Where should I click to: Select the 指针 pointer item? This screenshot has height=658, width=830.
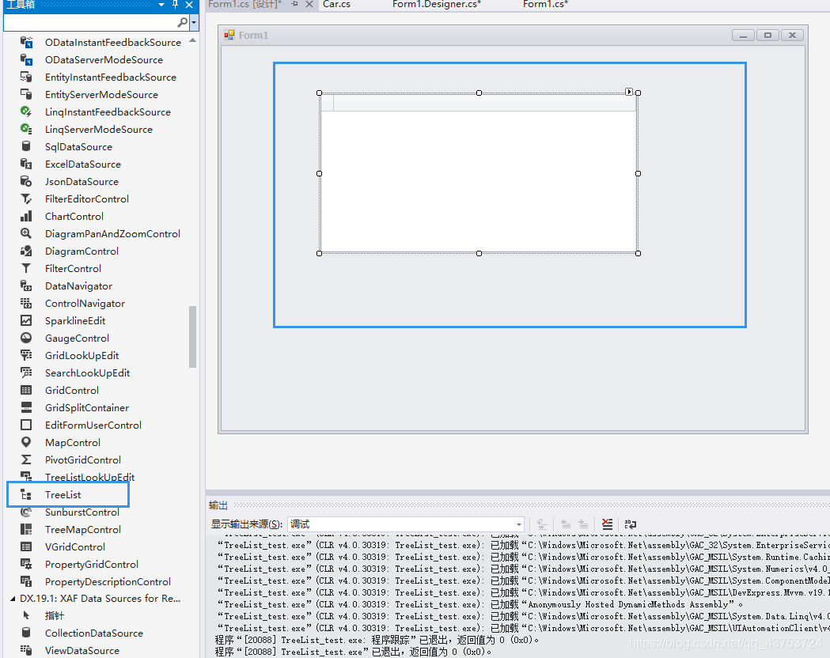pos(55,615)
